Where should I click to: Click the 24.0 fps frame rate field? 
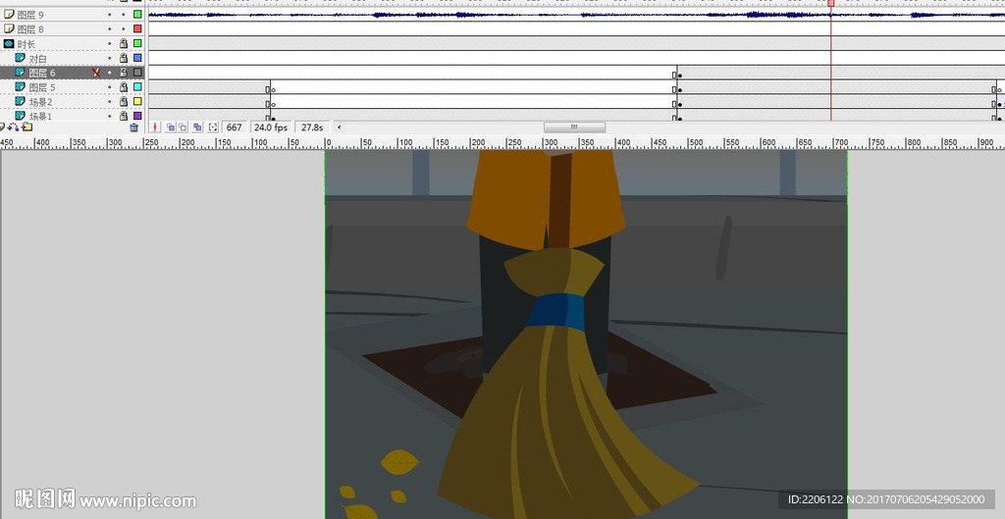(x=270, y=128)
